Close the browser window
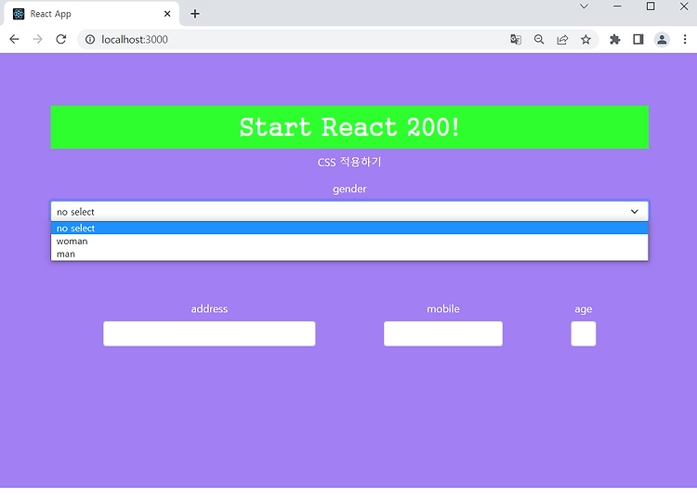 [684, 7]
